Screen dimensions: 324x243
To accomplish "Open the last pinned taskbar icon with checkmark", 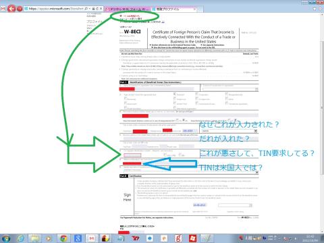I will click(207, 238).
